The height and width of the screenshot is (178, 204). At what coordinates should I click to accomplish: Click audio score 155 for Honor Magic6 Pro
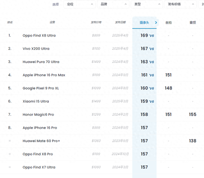point(193,114)
